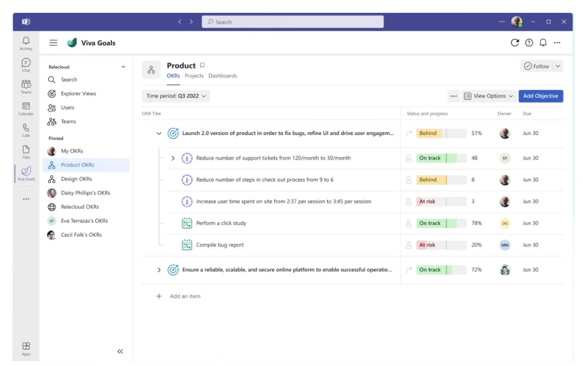The height and width of the screenshot is (366, 583).
Task: Open list more options beside View Options
Action: pos(454,96)
